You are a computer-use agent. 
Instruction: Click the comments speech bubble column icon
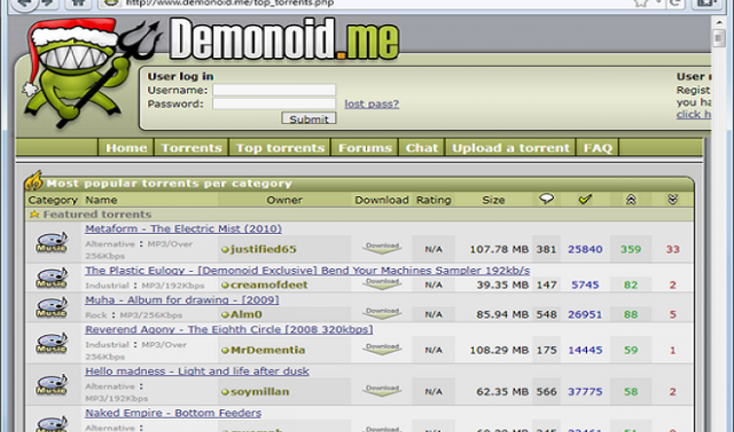click(546, 199)
